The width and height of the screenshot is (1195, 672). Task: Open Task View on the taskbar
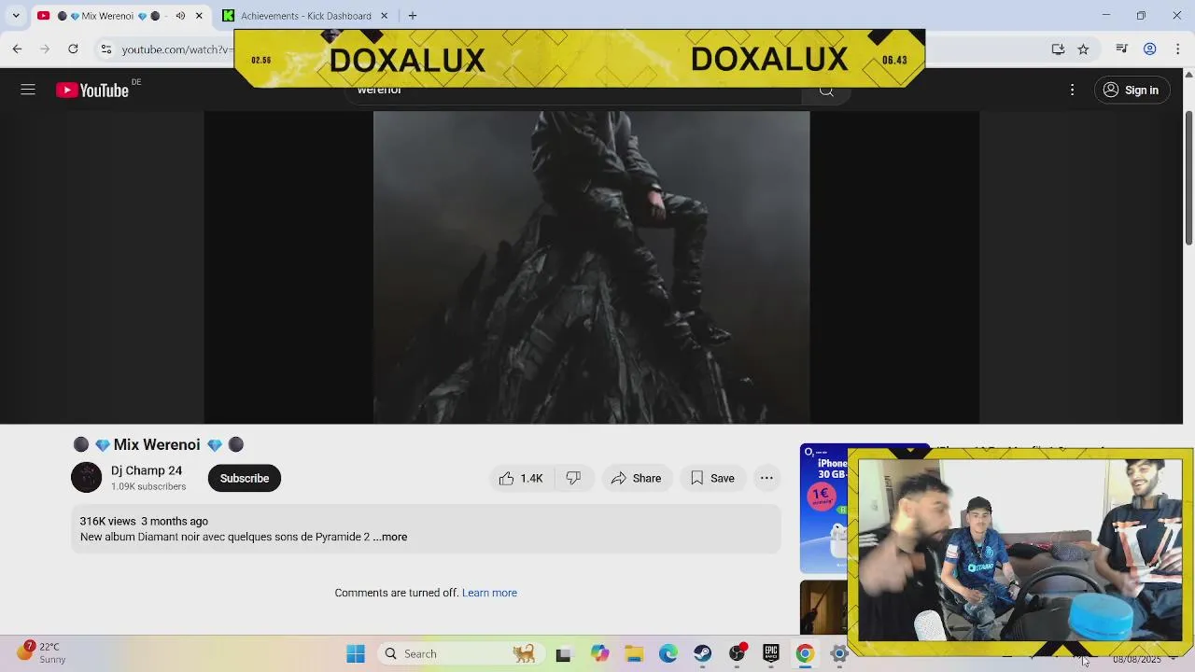[563, 654]
